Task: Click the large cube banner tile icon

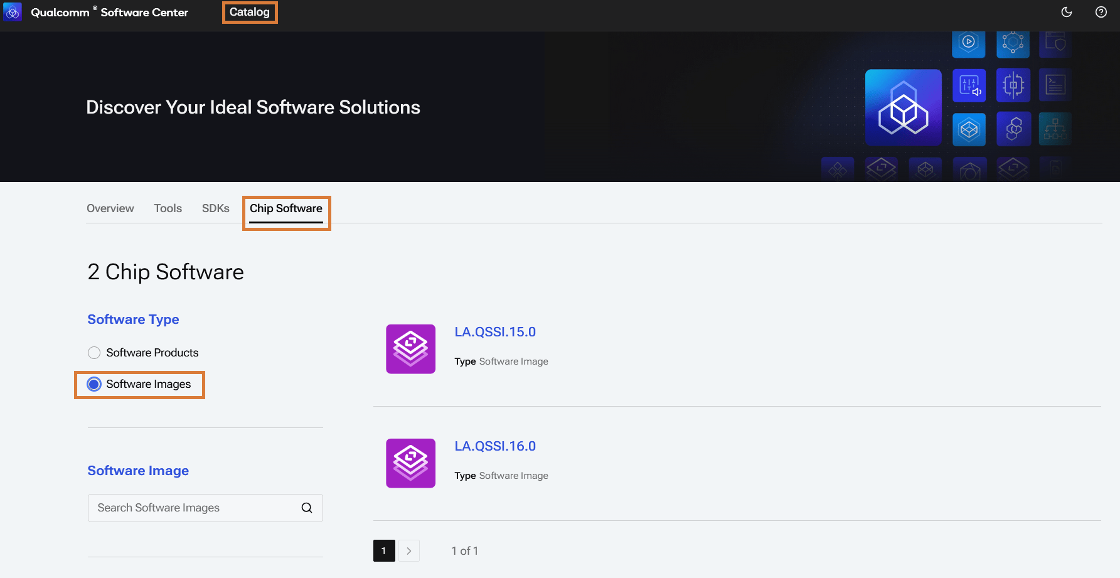Action: click(904, 107)
